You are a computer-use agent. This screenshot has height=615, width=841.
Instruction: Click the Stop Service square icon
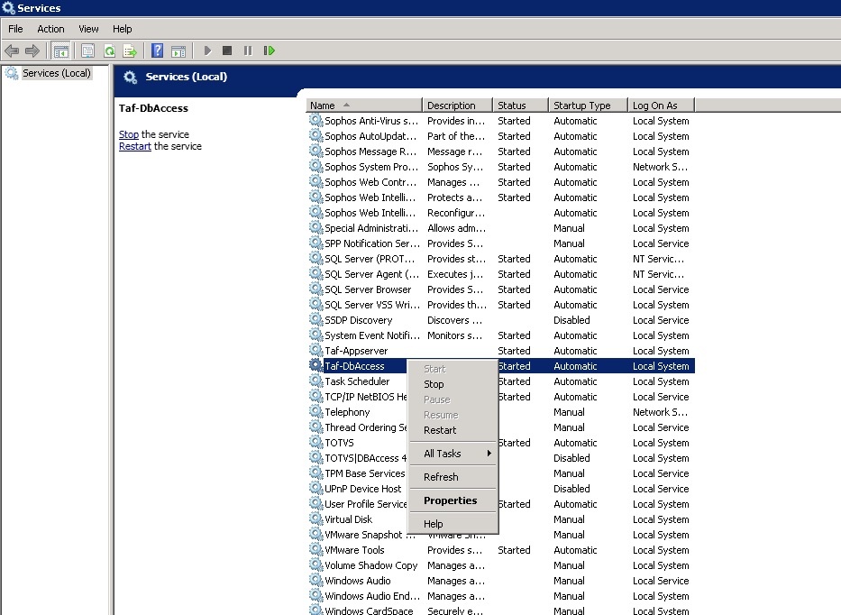227,50
